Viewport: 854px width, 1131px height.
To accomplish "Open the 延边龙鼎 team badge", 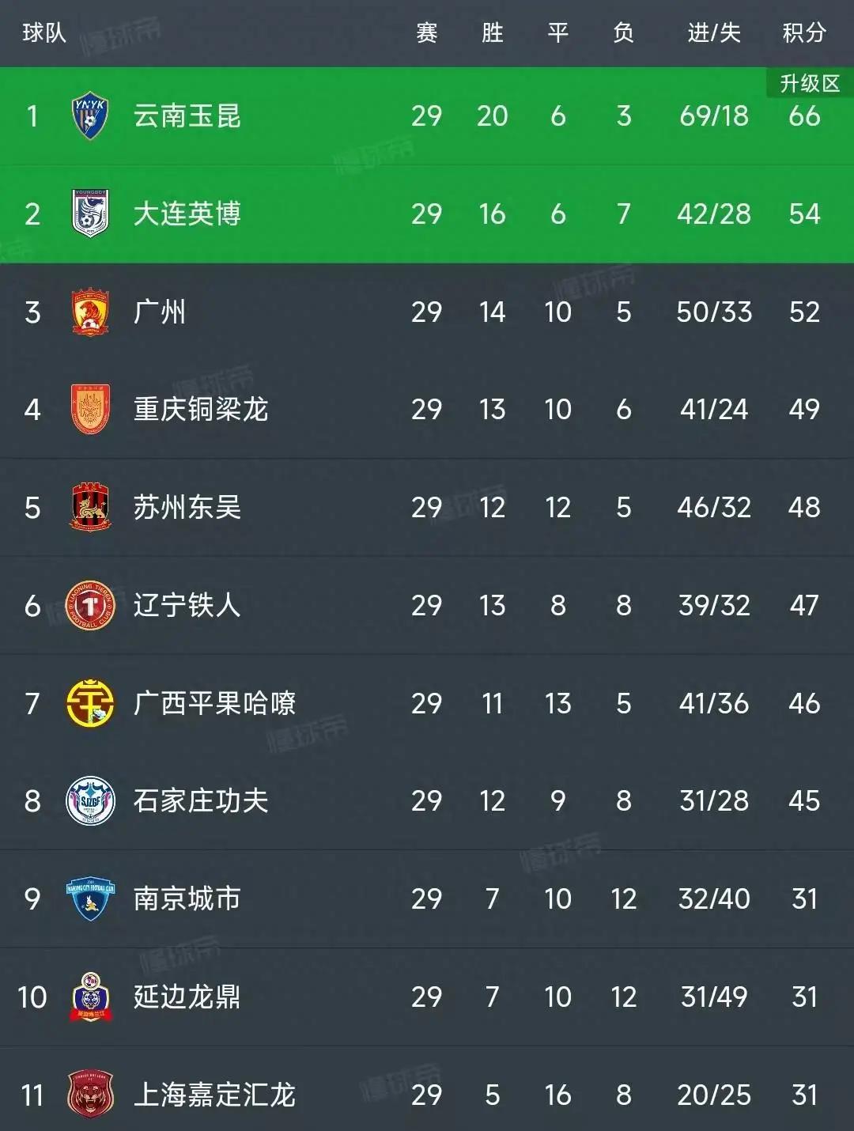I will pos(89,997).
